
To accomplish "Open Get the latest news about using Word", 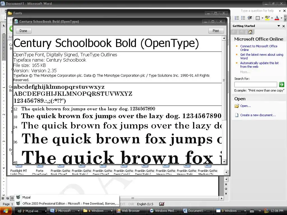I will [261, 56].
